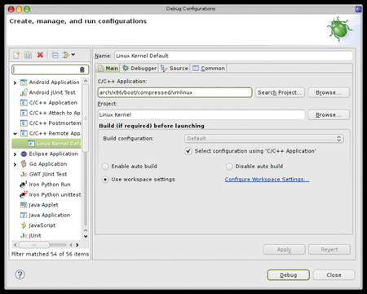Click the Iron Python Run icon
Viewport: 367px width, 294px height.
pyautogui.click(x=24, y=185)
